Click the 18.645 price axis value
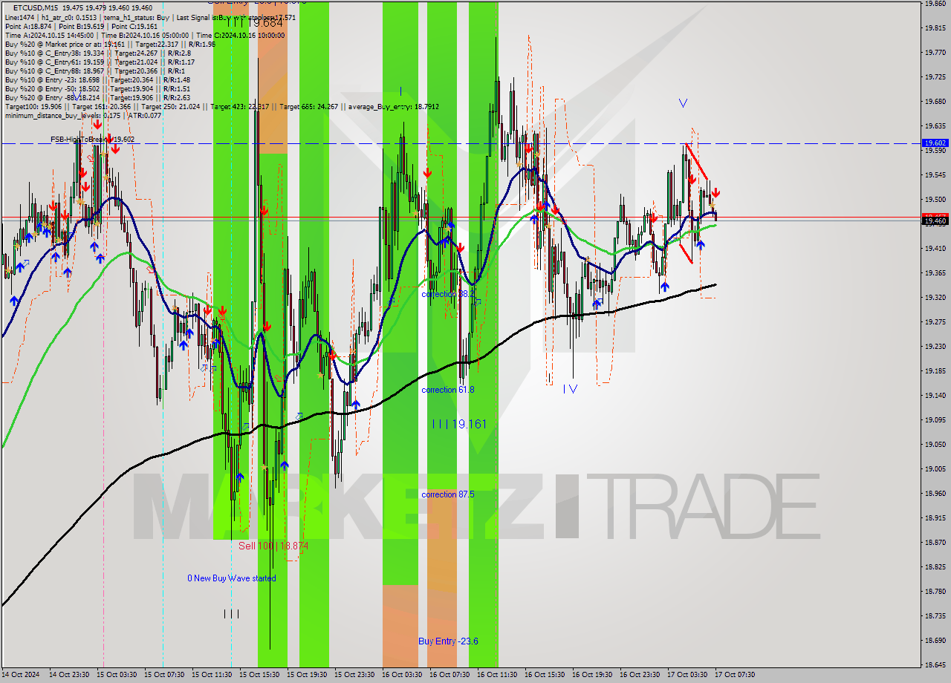Image resolution: width=951 pixels, height=683 pixels. [935, 664]
